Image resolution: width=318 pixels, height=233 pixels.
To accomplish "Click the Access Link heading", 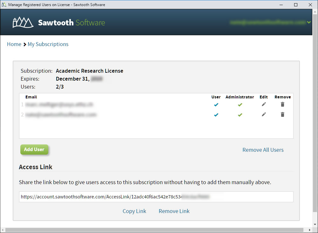I will tap(36, 167).
